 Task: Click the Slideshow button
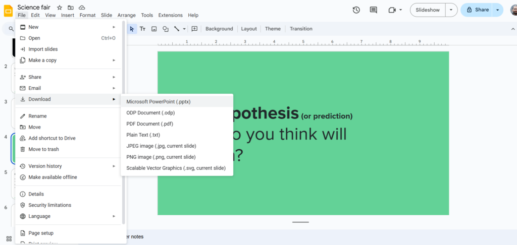tap(427, 10)
